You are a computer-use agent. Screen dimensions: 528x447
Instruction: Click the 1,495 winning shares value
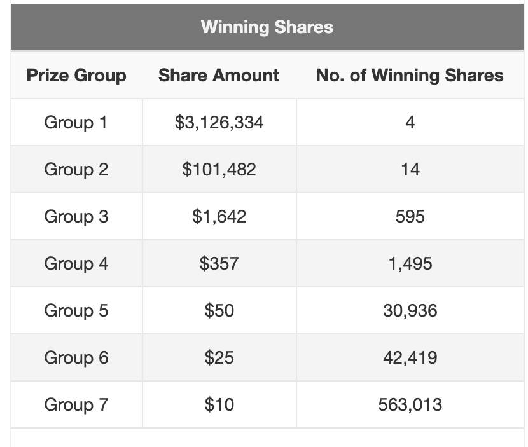410,263
